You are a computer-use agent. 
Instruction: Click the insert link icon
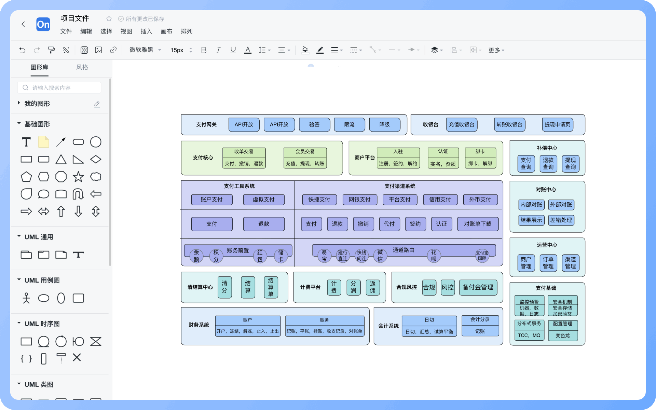(x=113, y=50)
